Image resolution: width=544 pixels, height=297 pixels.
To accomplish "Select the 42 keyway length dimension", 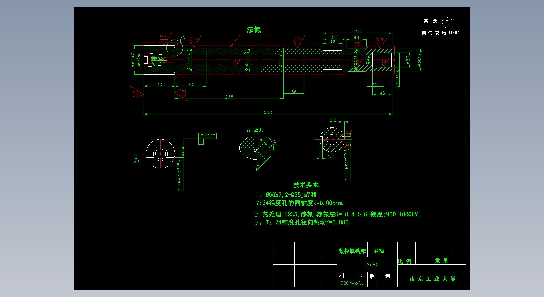I will [332, 42].
